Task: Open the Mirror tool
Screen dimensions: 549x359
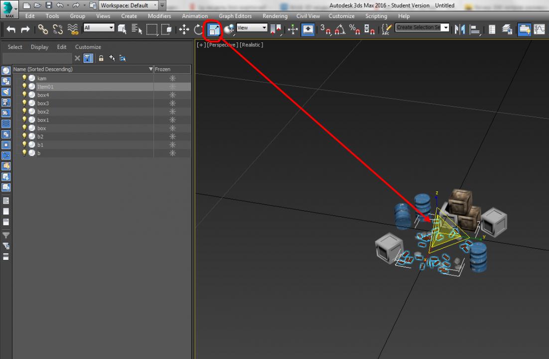Action: [x=460, y=29]
